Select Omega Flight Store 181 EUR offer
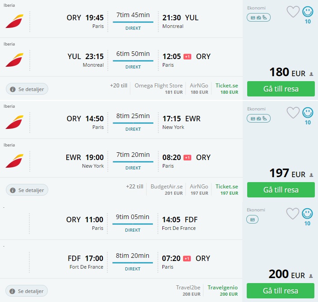The image size is (318, 302). click(x=158, y=88)
